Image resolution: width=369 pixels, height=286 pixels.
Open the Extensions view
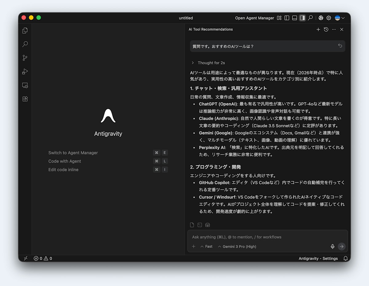point(25,99)
